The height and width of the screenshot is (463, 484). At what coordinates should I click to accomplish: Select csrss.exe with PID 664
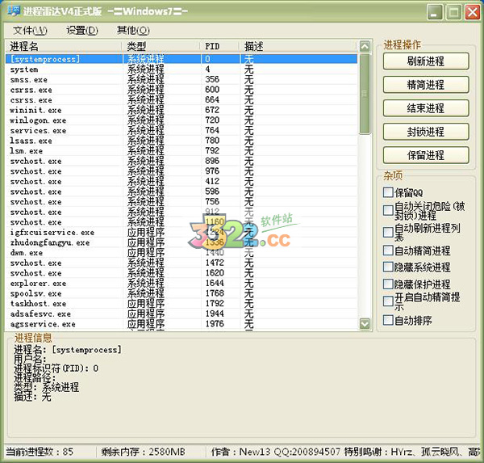pyautogui.click(x=181, y=100)
